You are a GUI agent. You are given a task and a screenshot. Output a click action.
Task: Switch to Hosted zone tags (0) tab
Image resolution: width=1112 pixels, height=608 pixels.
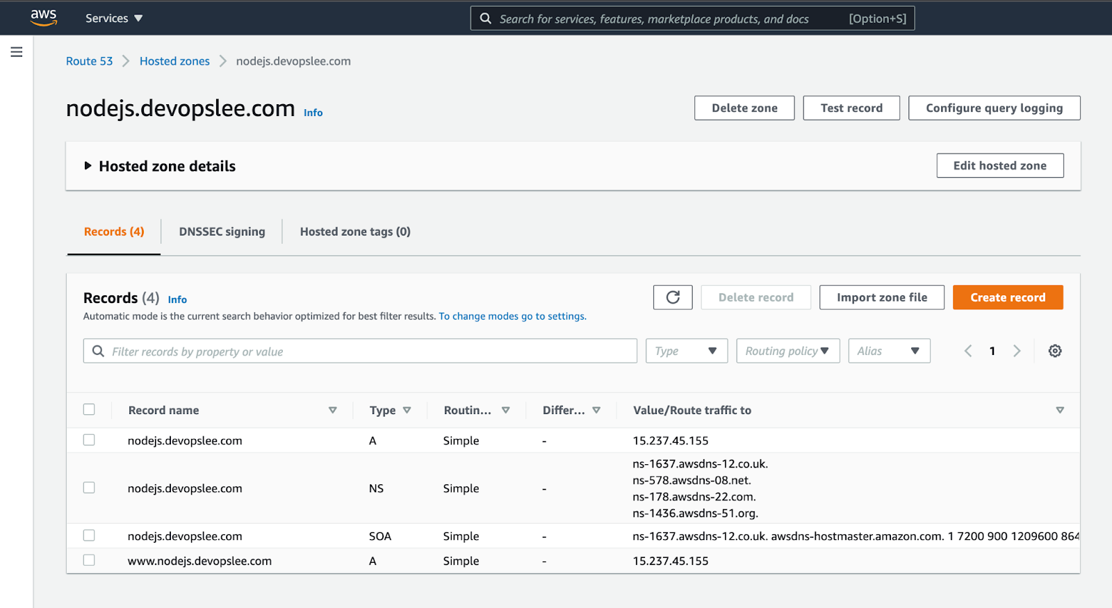(355, 232)
